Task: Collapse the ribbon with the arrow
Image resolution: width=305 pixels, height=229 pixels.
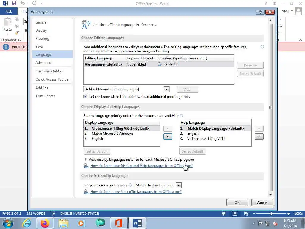Action: (x=301, y=40)
